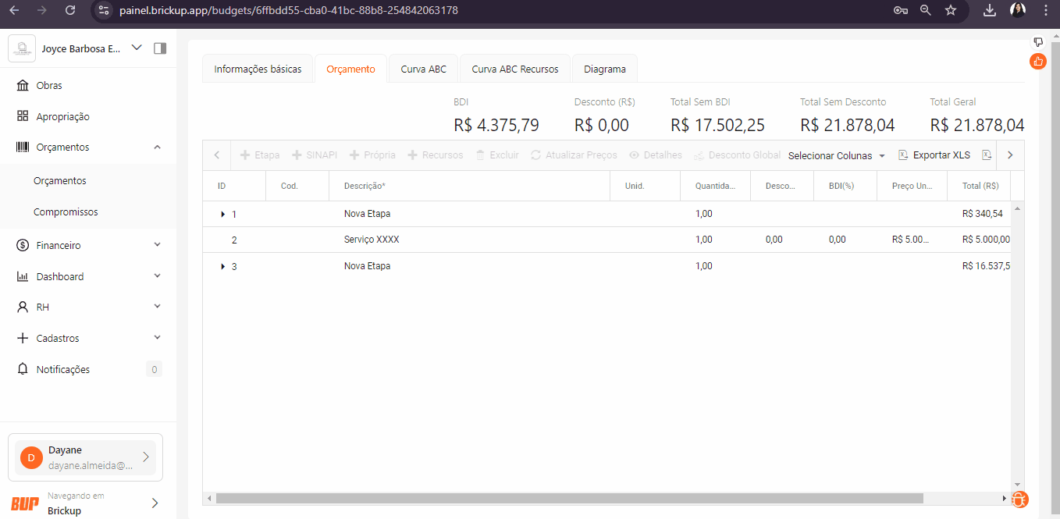Switch to Informações básicas tab
The height and width of the screenshot is (519, 1060).
pos(258,69)
